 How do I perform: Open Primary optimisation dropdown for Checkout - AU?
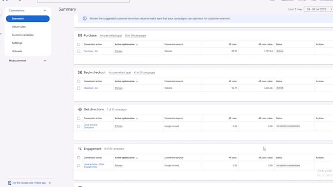(x=119, y=88)
